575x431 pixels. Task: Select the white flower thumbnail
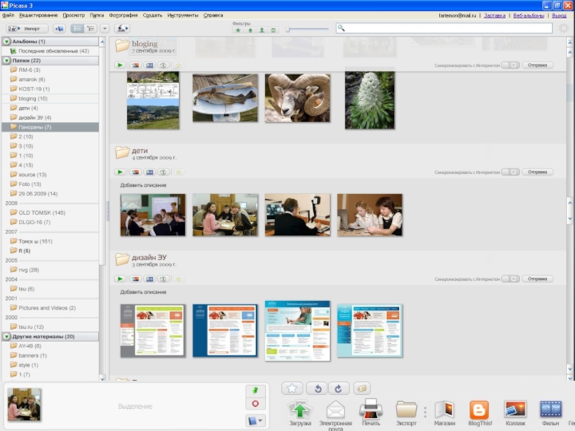click(x=369, y=100)
